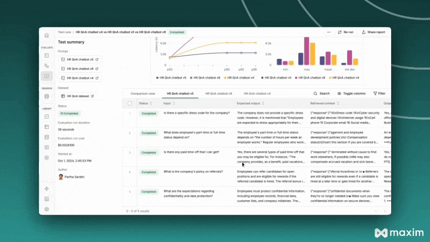Click the prompt icon beside HR QnA chatbot v5 chip

[63, 59]
